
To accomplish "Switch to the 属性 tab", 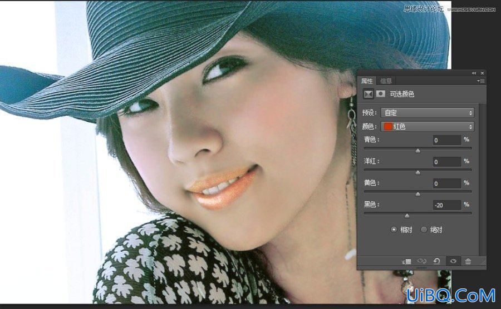I will [367, 81].
